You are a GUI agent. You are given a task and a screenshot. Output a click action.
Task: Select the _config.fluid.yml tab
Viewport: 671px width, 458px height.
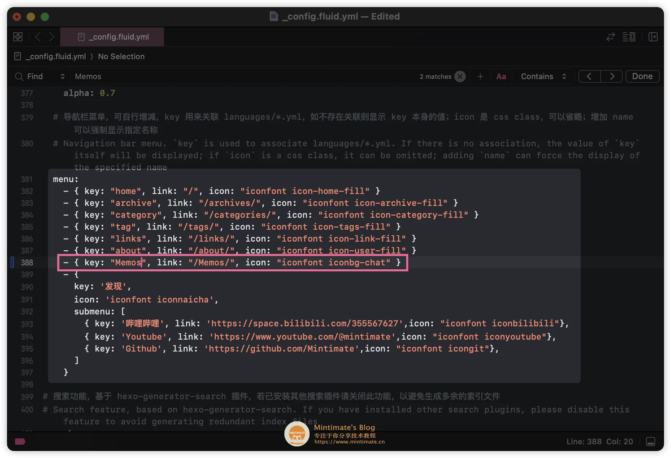click(112, 37)
